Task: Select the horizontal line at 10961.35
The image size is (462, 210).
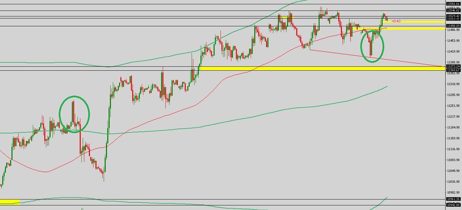Action: (222, 199)
